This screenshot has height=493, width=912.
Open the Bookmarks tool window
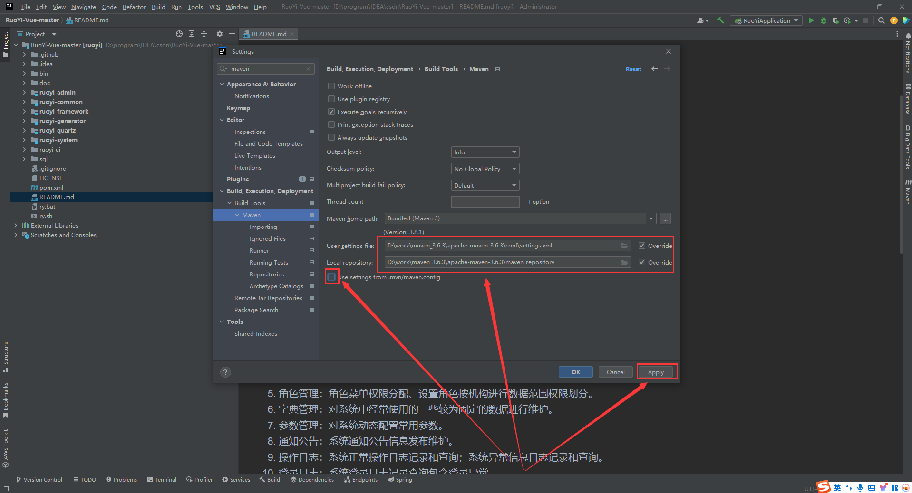(6, 400)
